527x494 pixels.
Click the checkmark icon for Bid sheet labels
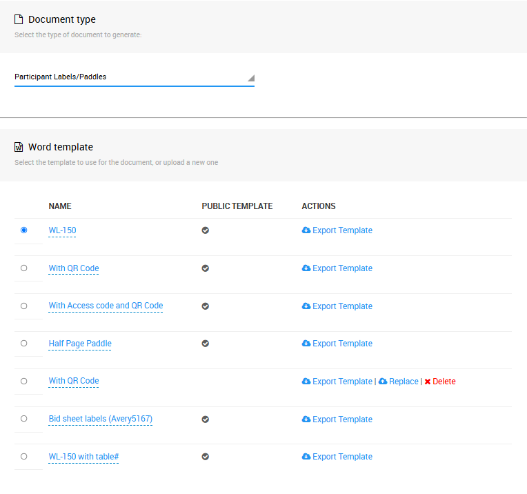pyautogui.click(x=205, y=419)
